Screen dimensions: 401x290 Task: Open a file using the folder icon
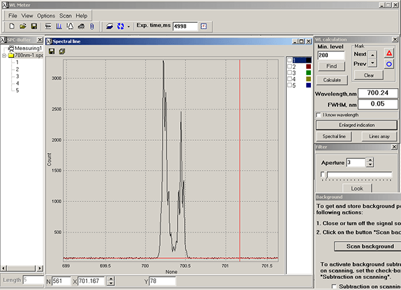23,26
